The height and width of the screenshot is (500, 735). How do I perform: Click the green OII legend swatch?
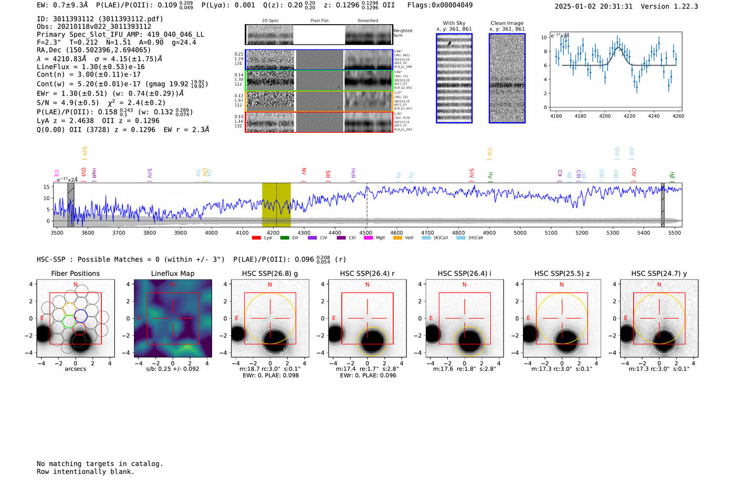pyautogui.click(x=285, y=238)
